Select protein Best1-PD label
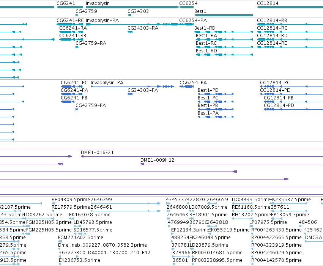 [x=208, y=90]
